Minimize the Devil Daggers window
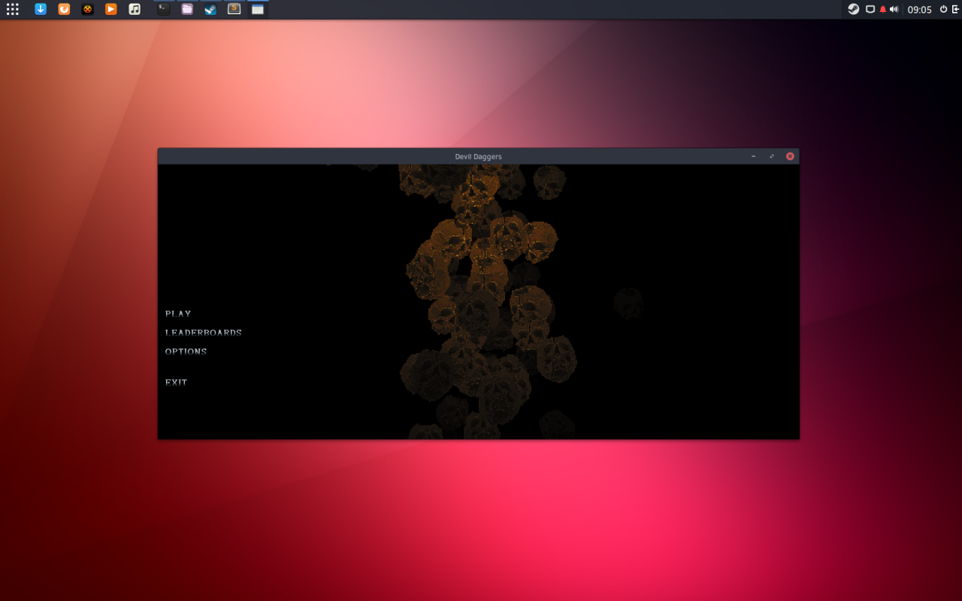Image resolution: width=962 pixels, height=601 pixels. point(754,156)
